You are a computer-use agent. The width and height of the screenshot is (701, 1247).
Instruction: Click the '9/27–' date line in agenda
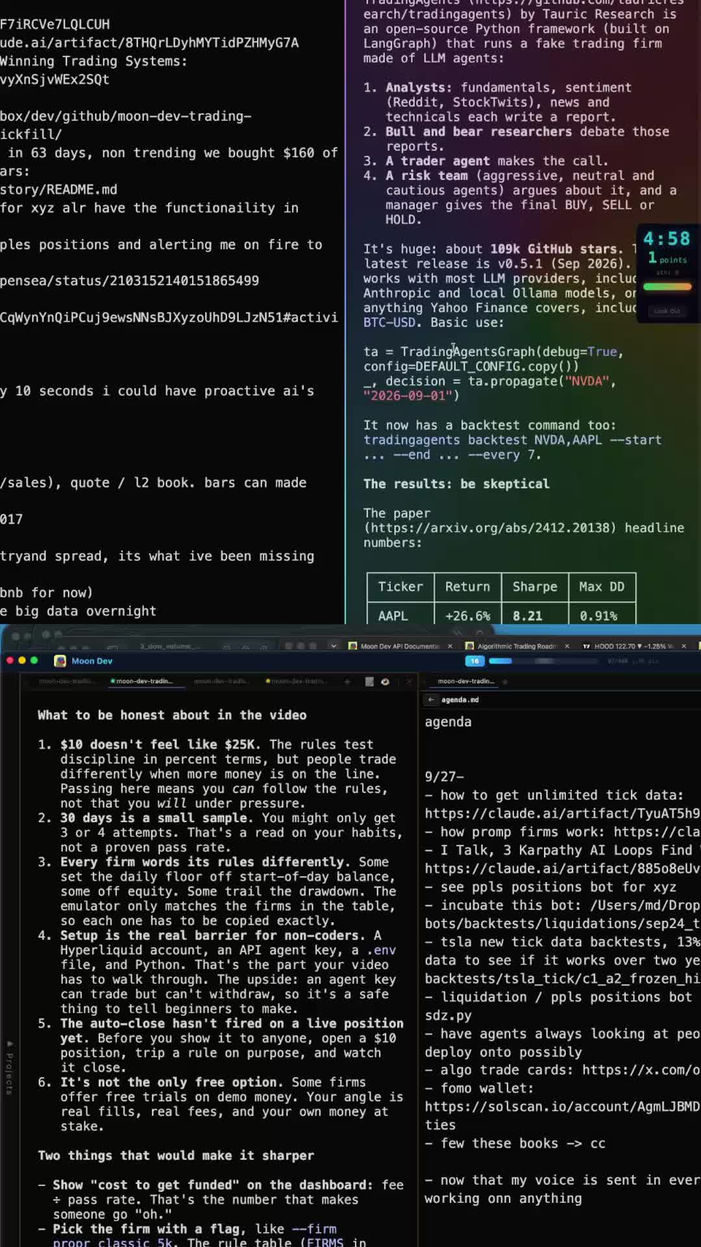444,776
